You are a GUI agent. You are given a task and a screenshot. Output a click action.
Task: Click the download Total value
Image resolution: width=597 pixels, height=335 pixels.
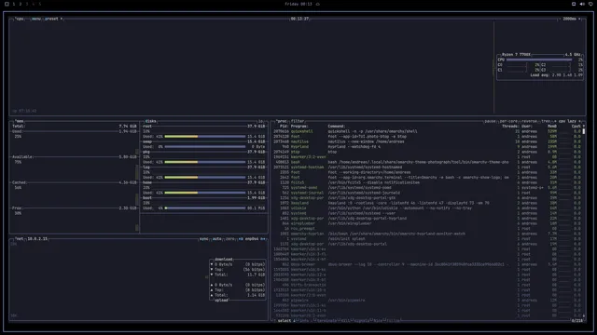(256, 275)
